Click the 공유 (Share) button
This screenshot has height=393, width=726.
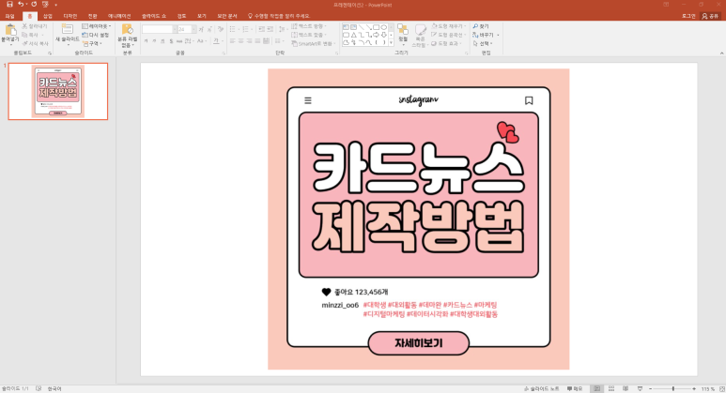pos(710,16)
